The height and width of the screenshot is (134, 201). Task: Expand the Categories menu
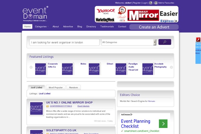click(x=42, y=26)
